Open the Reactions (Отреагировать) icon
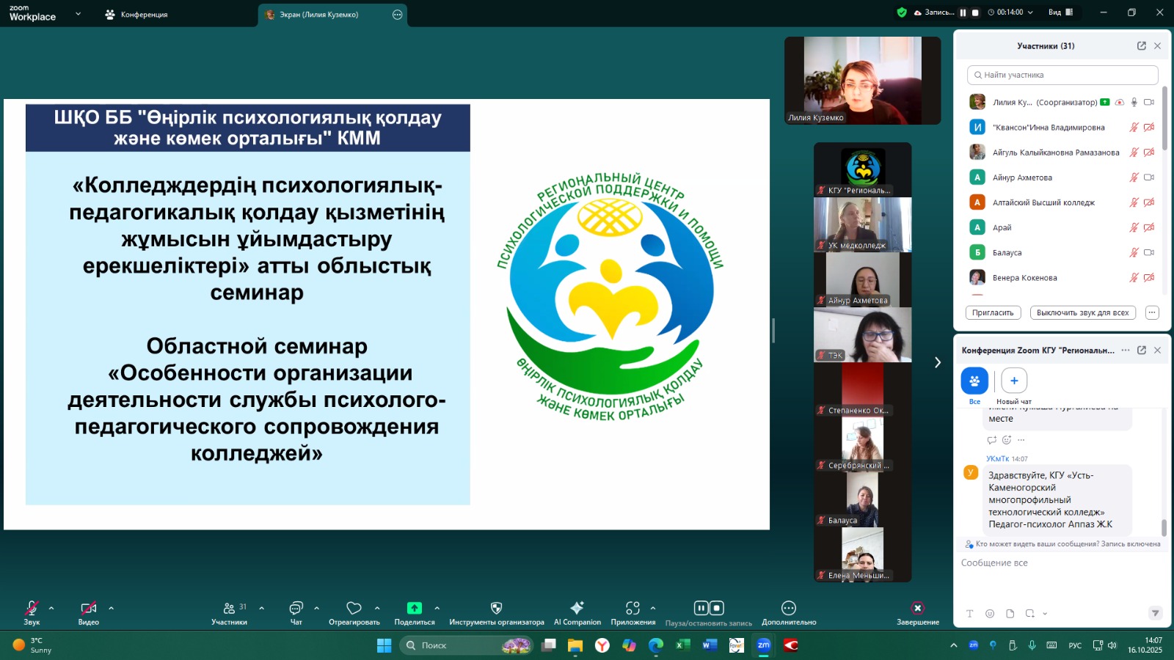 pos(354,609)
